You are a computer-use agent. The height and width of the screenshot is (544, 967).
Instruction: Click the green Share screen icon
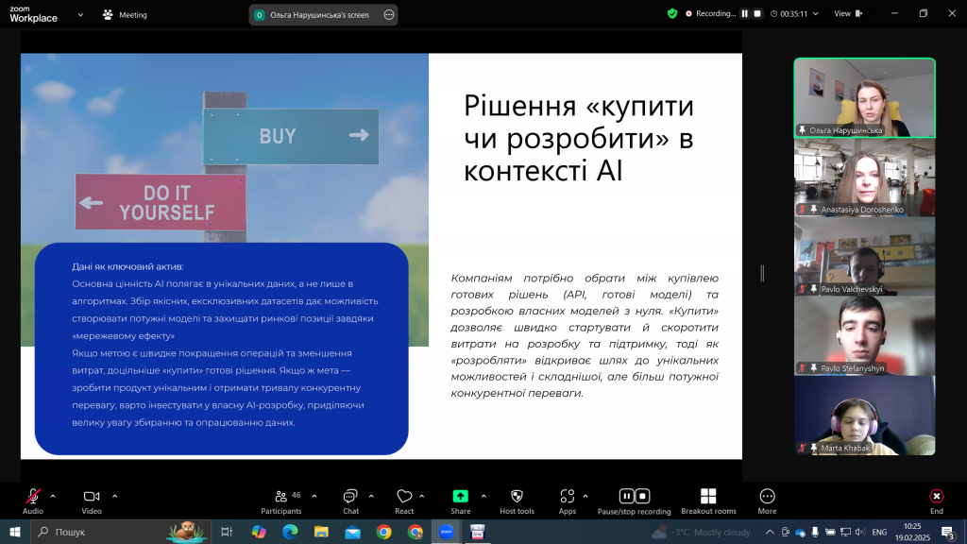click(460, 497)
